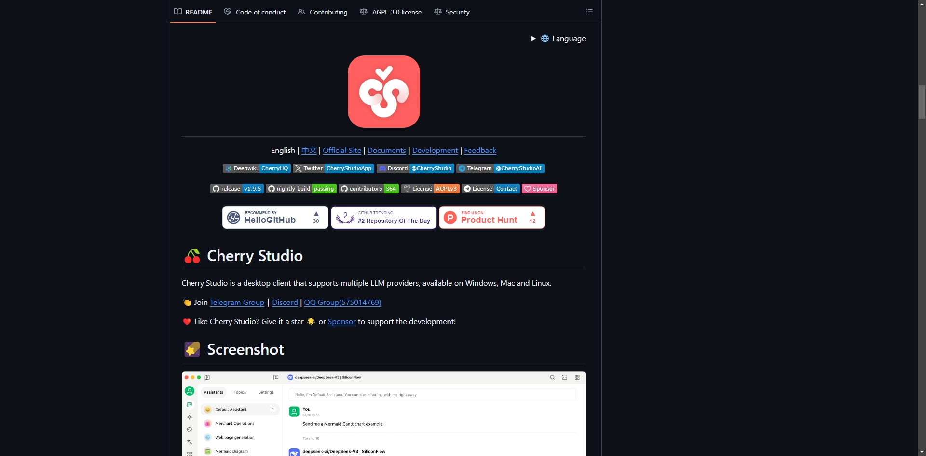This screenshot has height=456, width=926.
Task: Open the Discord @CherryStudio badge
Action: pos(415,168)
